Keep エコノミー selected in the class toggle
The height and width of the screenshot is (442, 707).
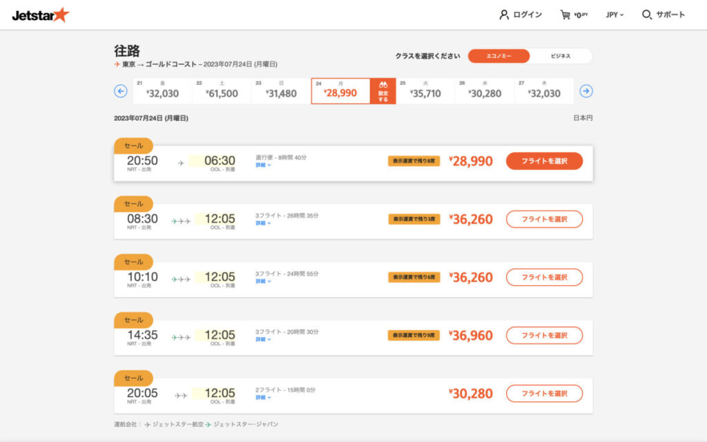point(498,55)
